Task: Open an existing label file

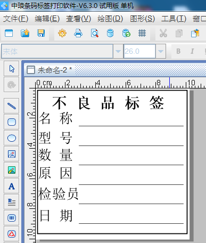Action: click(25, 33)
